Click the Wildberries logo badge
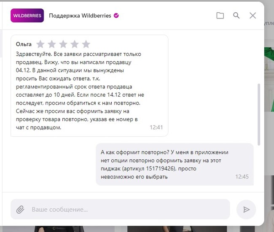The height and width of the screenshot is (232, 274). [x=27, y=16]
